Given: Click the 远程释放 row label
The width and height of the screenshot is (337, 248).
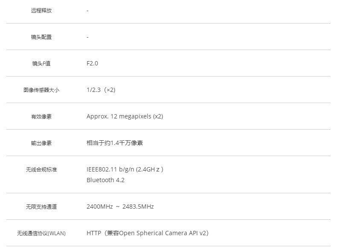Looking at the screenshot, I should point(41,11).
